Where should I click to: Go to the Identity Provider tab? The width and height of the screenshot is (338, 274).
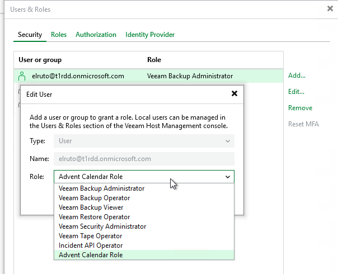point(150,35)
